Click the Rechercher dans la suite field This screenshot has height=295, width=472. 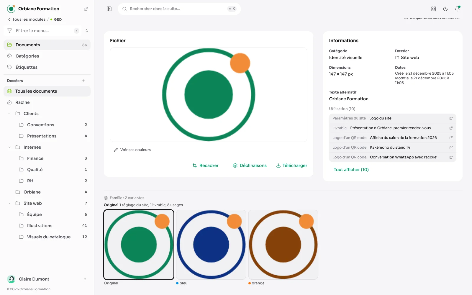click(x=179, y=9)
